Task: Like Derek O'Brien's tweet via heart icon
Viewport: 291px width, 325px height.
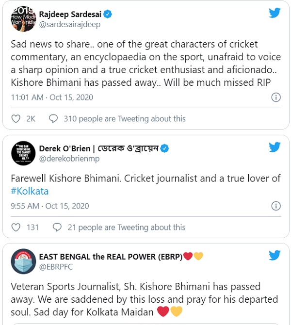Action: pos(16,227)
